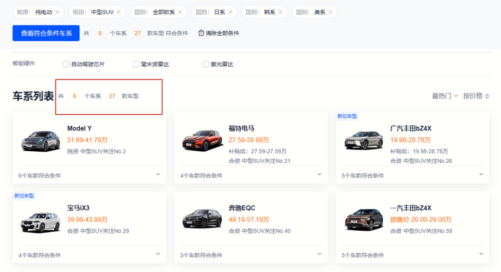The image size is (501, 272).
Task: Open the 宝马iX3 model link
Action: 78,208
